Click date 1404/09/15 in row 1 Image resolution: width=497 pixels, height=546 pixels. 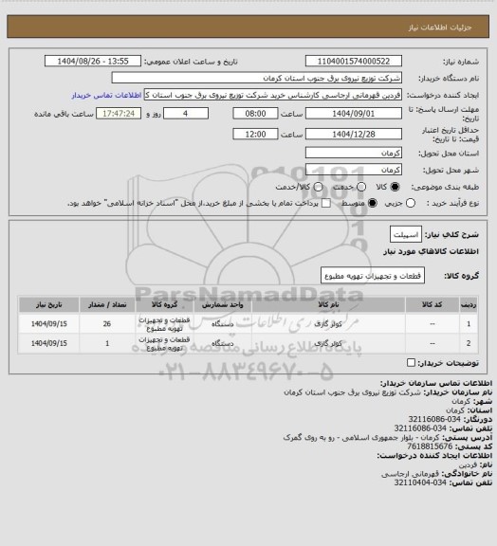point(48,324)
